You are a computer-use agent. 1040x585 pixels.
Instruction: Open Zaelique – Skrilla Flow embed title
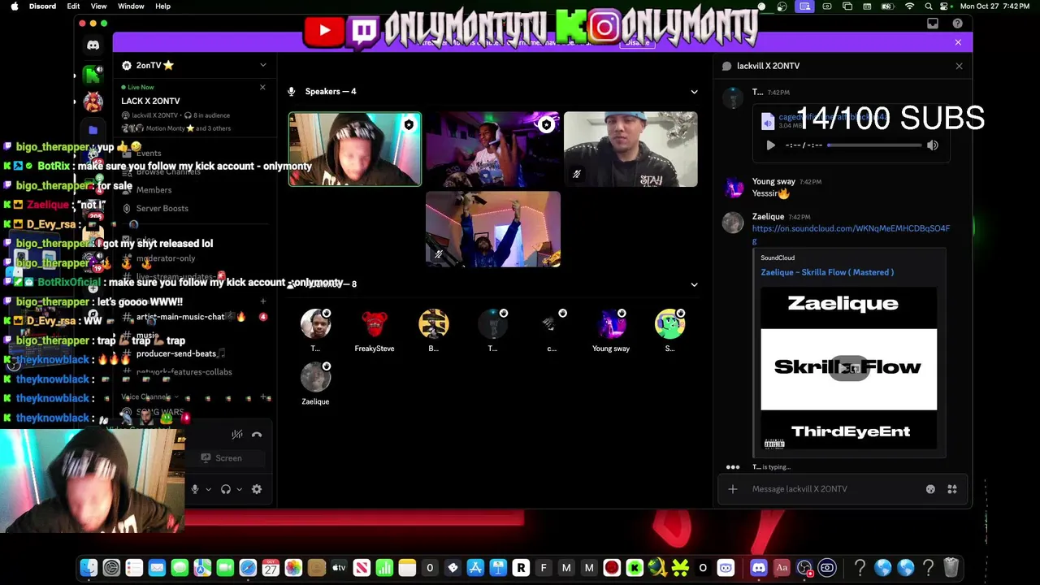click(x=827, y=272)
